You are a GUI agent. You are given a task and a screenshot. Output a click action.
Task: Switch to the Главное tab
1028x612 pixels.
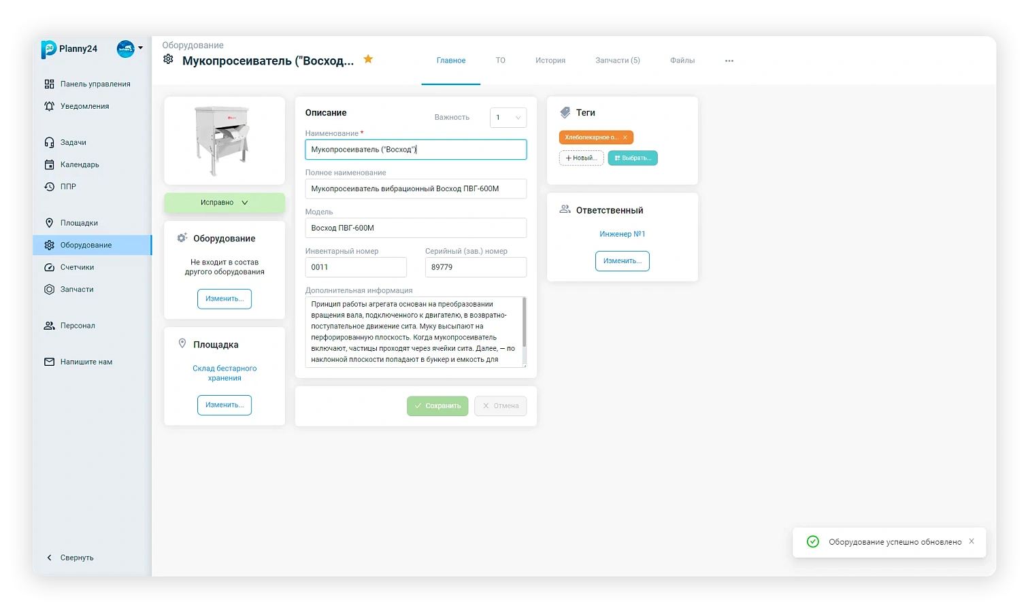tap(451, 61)
